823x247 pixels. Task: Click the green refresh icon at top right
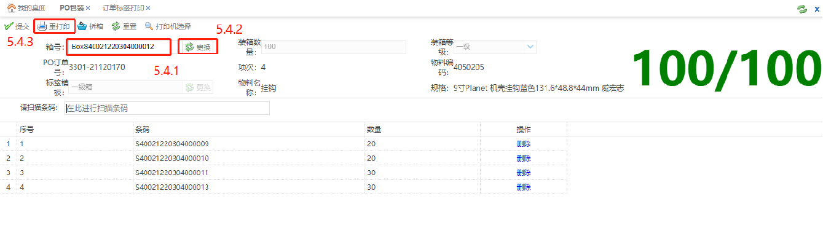tap(801, 9)
